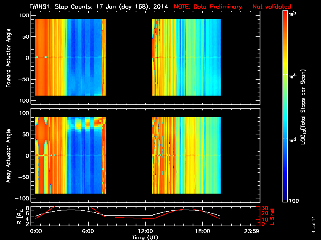
Task: Select the Toward Actuator Angle axis label
Action: click(x=8, y=58)
